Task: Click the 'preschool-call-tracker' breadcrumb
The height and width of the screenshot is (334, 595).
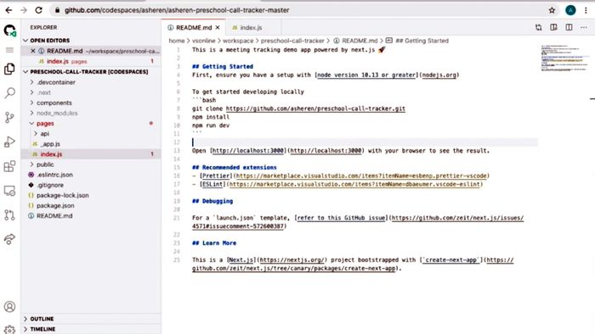Action: tap(292, 41)
